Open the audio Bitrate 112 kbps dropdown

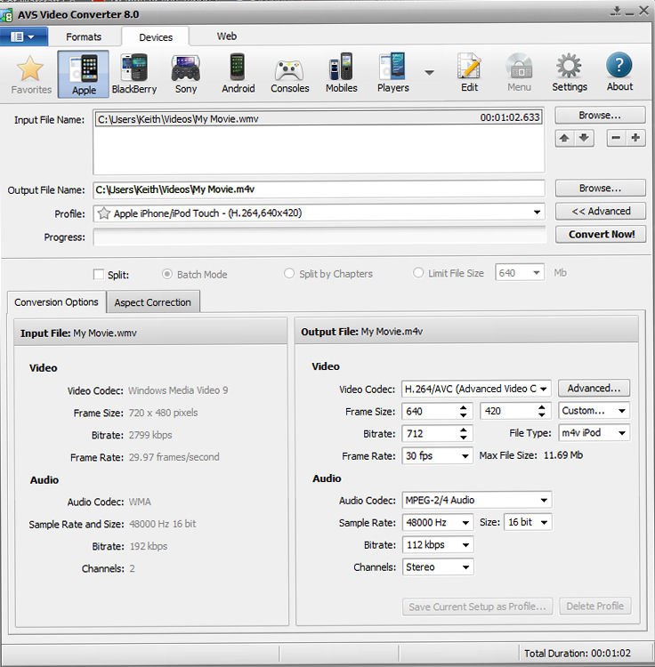coord(465,544)
